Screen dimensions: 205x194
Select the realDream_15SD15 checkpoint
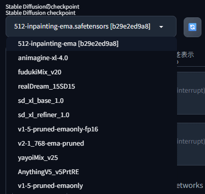[x=92, y=87]
